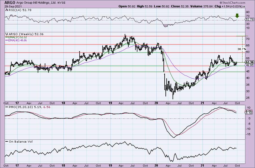Select the Close 52.36 value in the header
255x168 pixels.
click(x=180, y=6)
